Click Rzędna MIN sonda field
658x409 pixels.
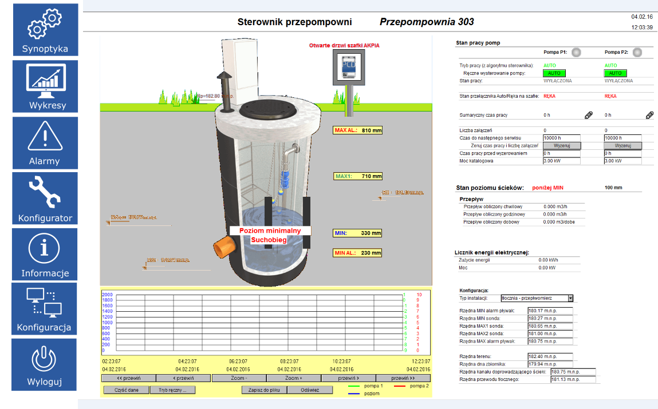click(550, 319)
